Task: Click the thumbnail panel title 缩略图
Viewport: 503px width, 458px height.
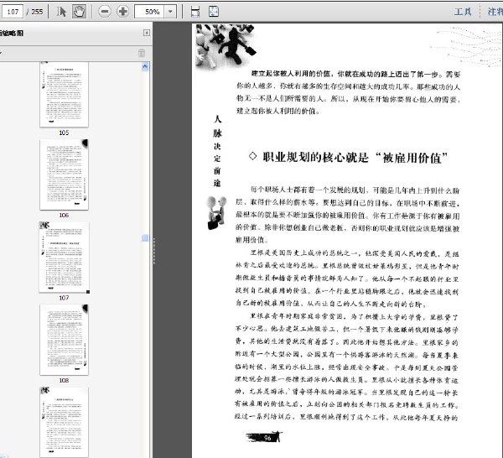Action: tap(12, 33)
